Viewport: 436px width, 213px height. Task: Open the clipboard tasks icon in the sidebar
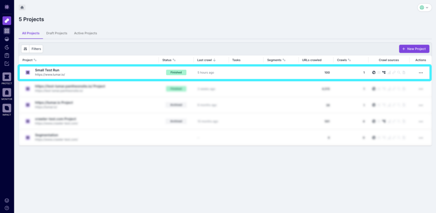click(x=7, y=56)
